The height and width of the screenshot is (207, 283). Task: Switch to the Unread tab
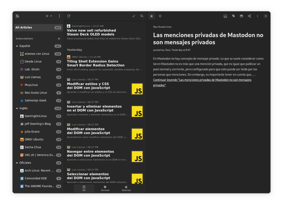click(105, 188)
